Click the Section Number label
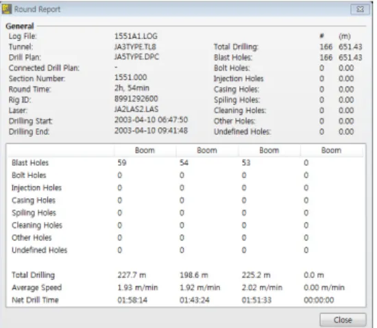Screen dimensions: 377x328 37,79
